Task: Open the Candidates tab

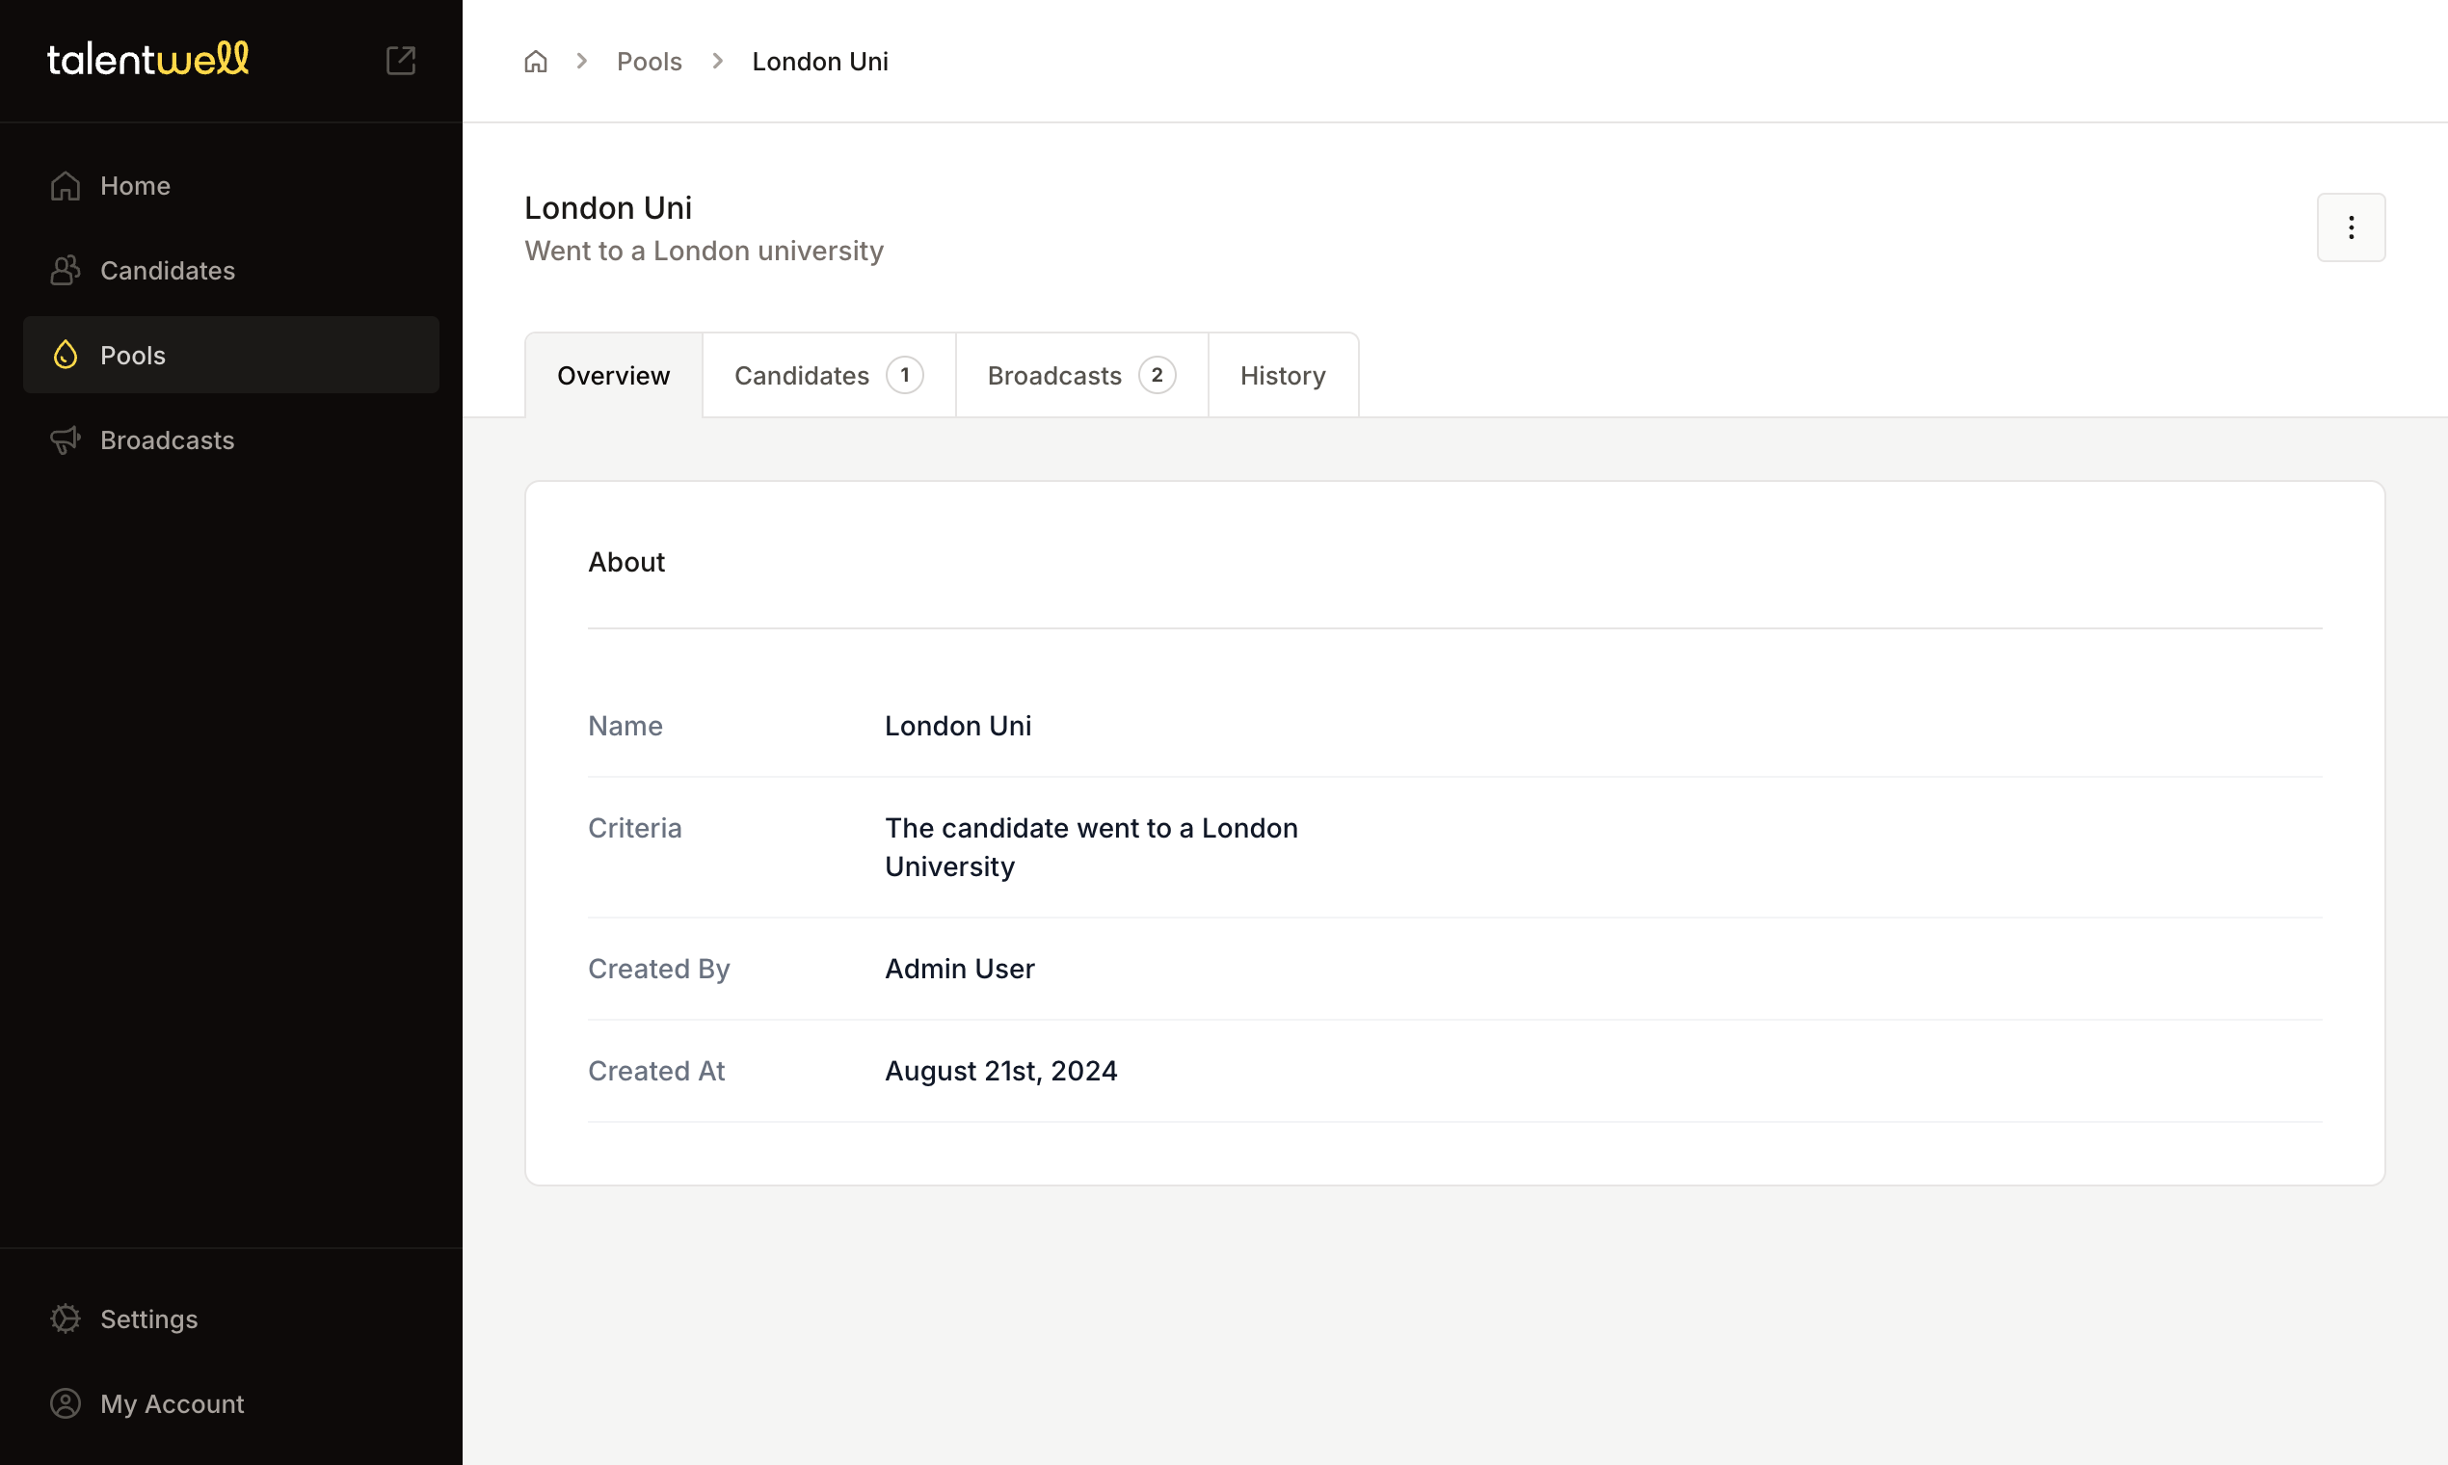Action: pyautogui.click(x=802, y=375)
